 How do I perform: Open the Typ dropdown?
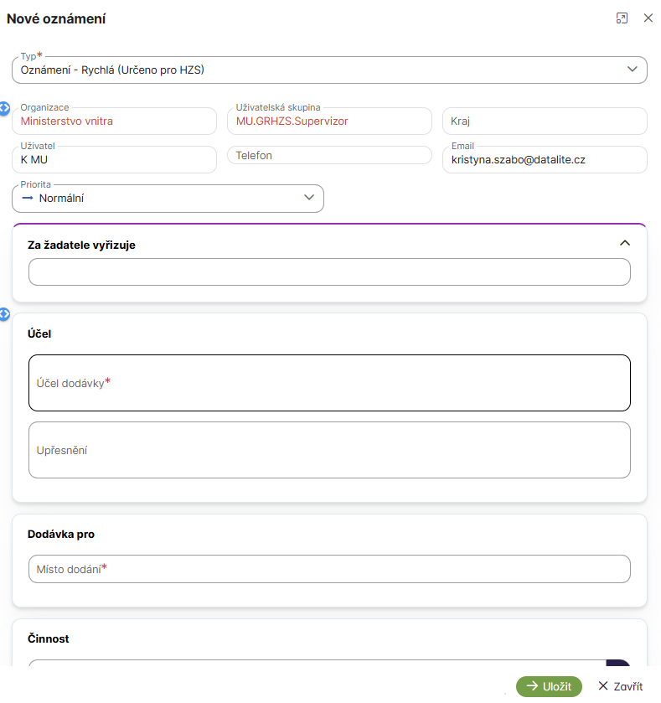click(633, 70)
